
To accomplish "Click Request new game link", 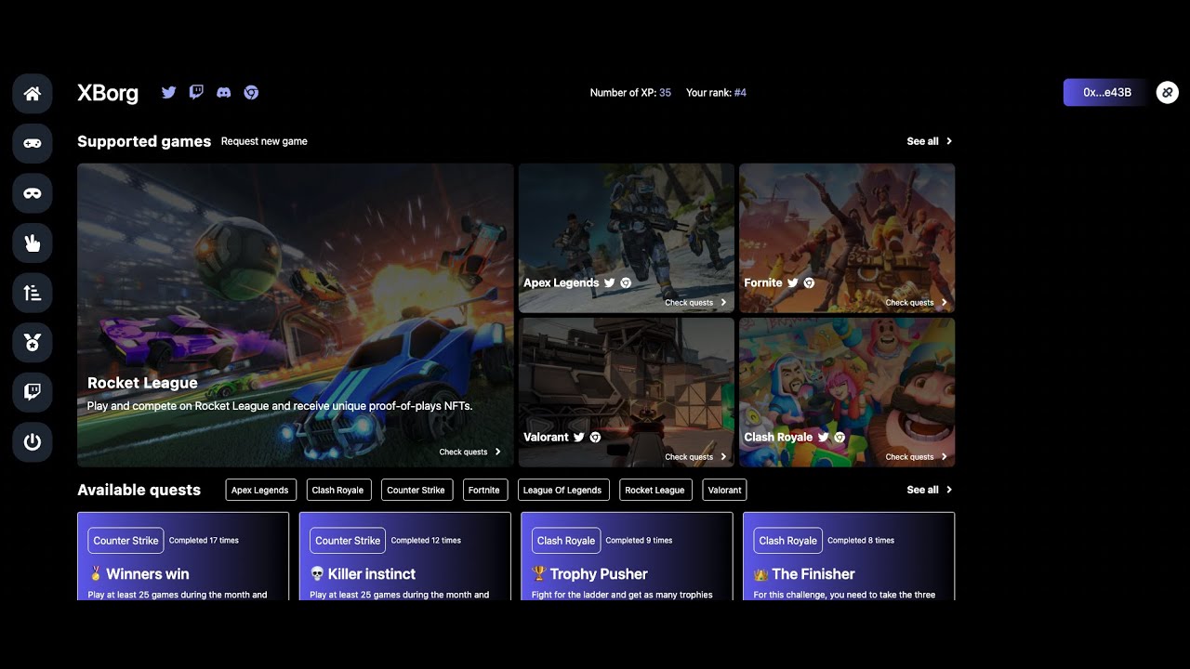I will click(x=264, y=141).
